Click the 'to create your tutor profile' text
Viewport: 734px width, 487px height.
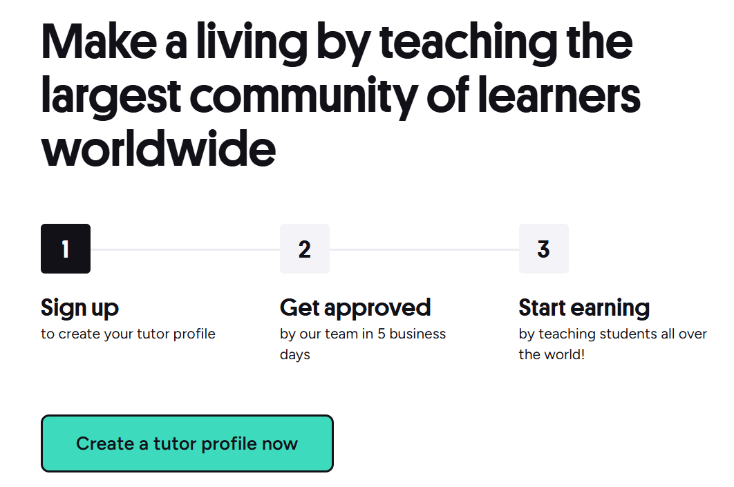128,334
